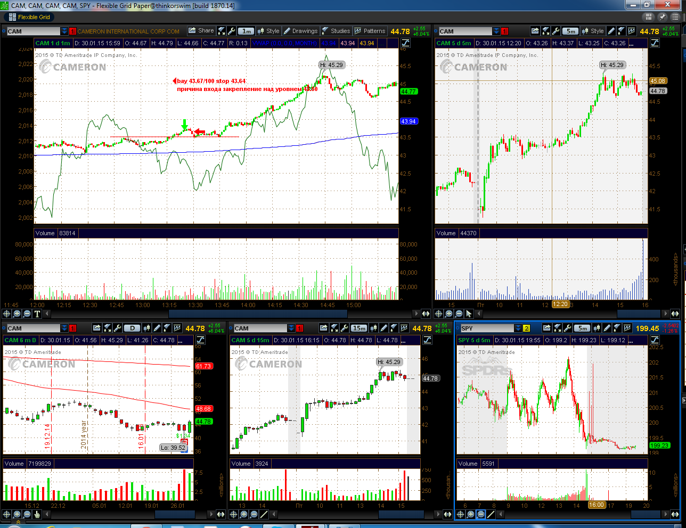Expand SPY symbol dropdown arrow

point(518,328)
